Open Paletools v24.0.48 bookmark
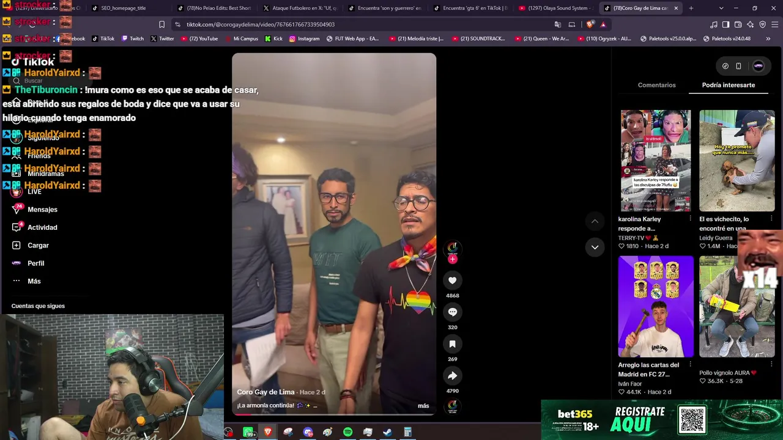This screenshot has height=440, width=783. tap(727, 38)
